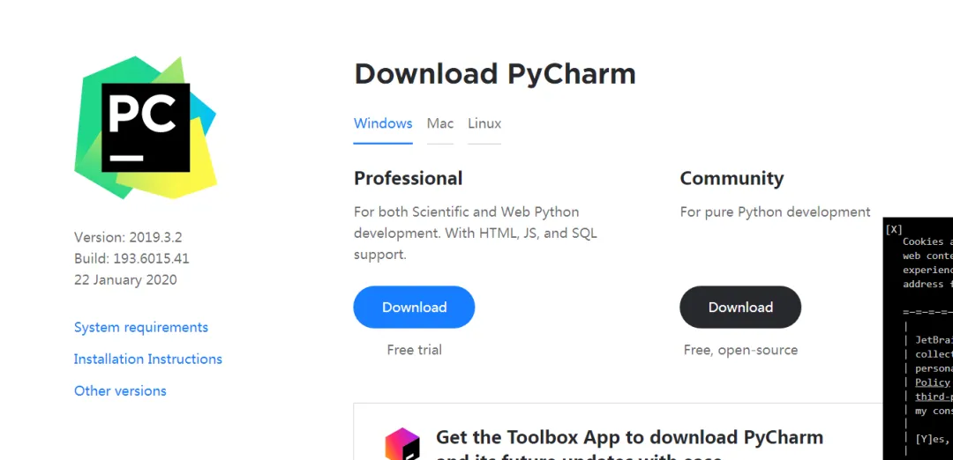Click the Get the Toolbox App heading
953x460 pixels.
(629, 438)
